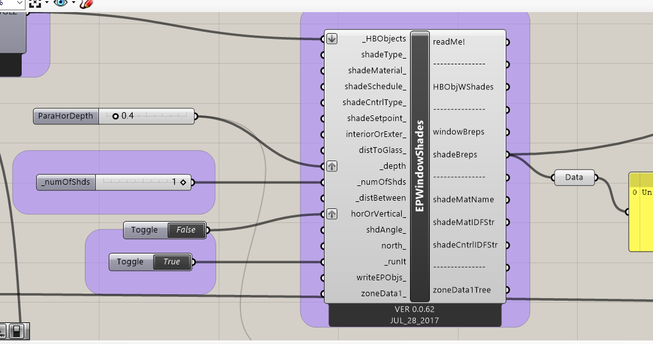
Task: Click the shadeCntrlType_ input
Action: coord(374,103)
